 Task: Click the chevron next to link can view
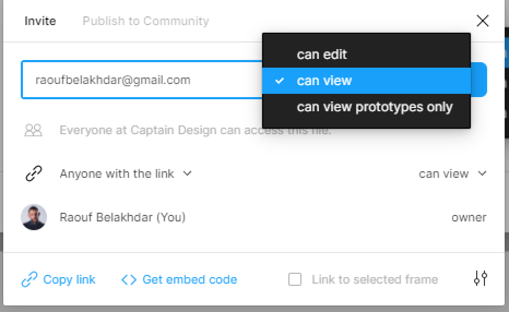point(482,173)
